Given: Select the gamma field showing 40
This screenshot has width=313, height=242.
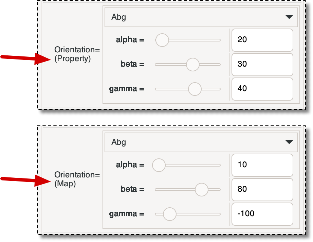Looking at the screenshot, I should [x=262, y=89].
